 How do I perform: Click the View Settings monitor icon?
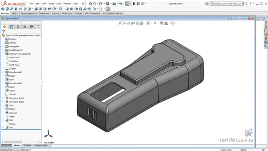coord(173,23)
